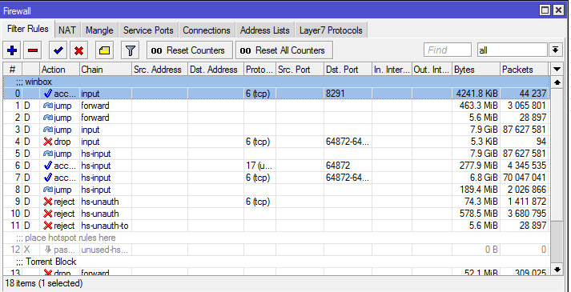Disable the rule using the red X icon
Screen dimensions: 571x292
(x=78, y=50)
